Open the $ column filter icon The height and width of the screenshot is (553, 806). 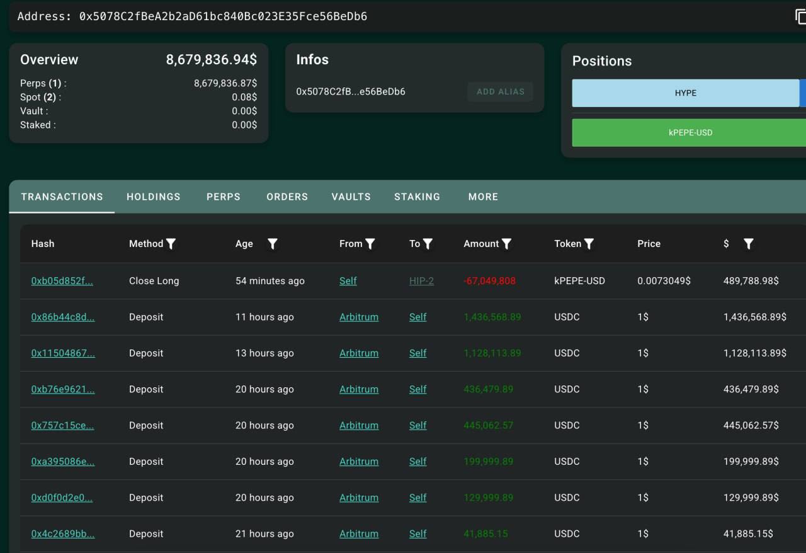click(748, 244)
